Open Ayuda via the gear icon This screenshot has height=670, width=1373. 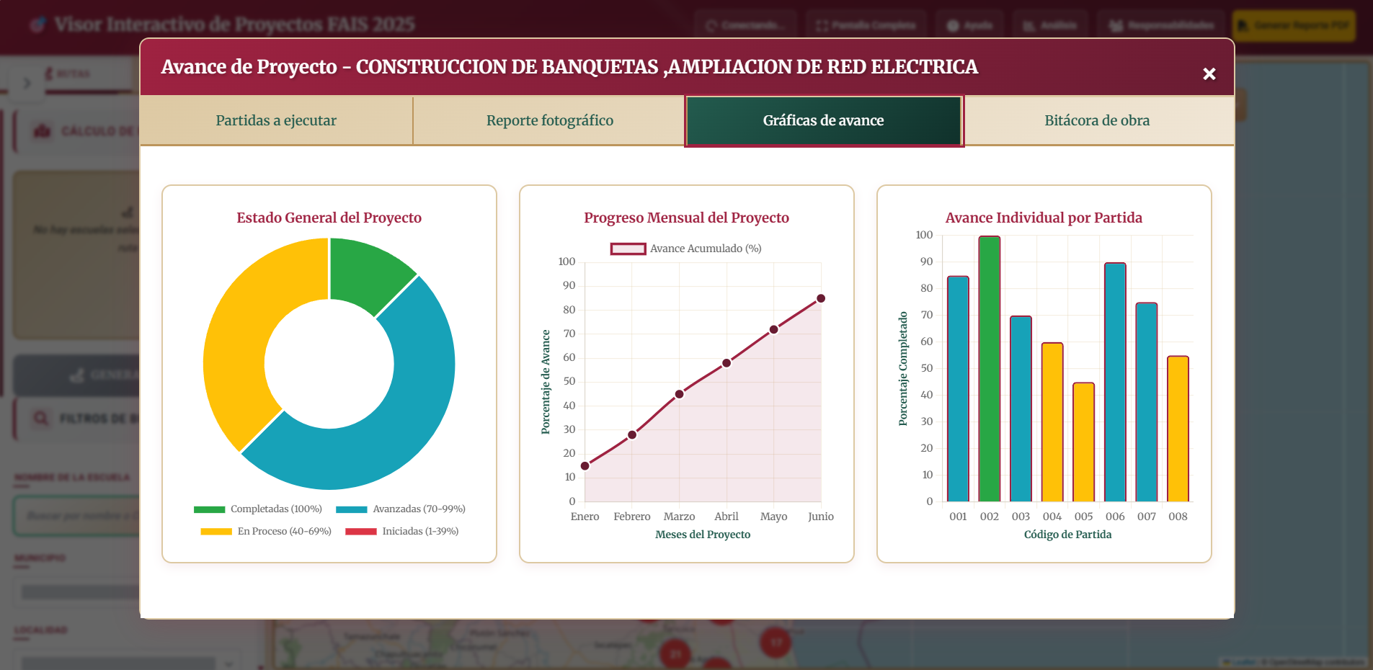(950, 24)
